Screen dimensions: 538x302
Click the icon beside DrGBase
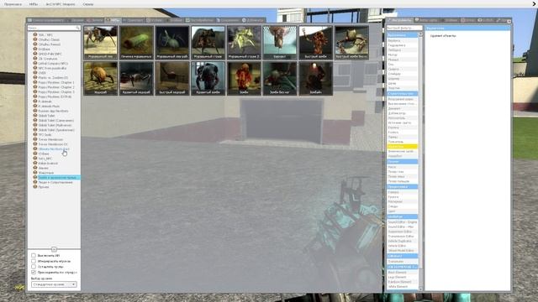[x=35, y=49]
